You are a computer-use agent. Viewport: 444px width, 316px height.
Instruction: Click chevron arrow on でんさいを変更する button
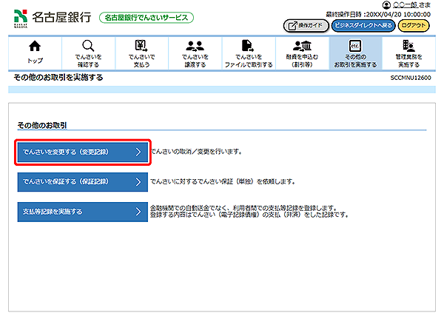138,152
